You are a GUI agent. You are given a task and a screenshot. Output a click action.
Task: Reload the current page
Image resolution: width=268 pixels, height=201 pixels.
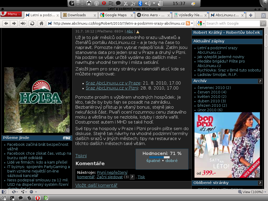[x=32, y=23]
